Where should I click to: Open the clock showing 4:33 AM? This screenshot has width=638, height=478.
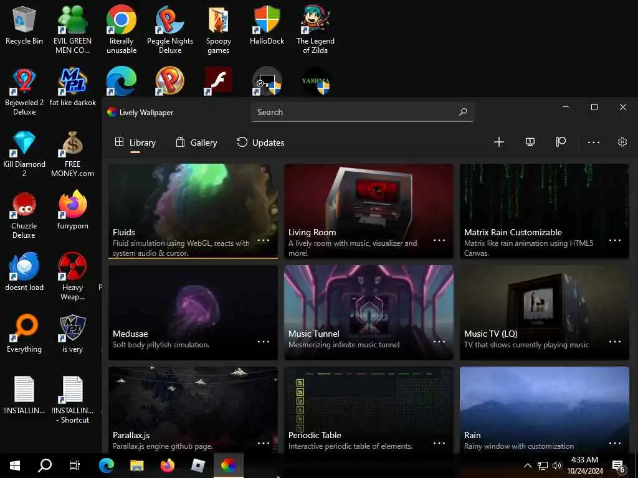coord(584,466)
